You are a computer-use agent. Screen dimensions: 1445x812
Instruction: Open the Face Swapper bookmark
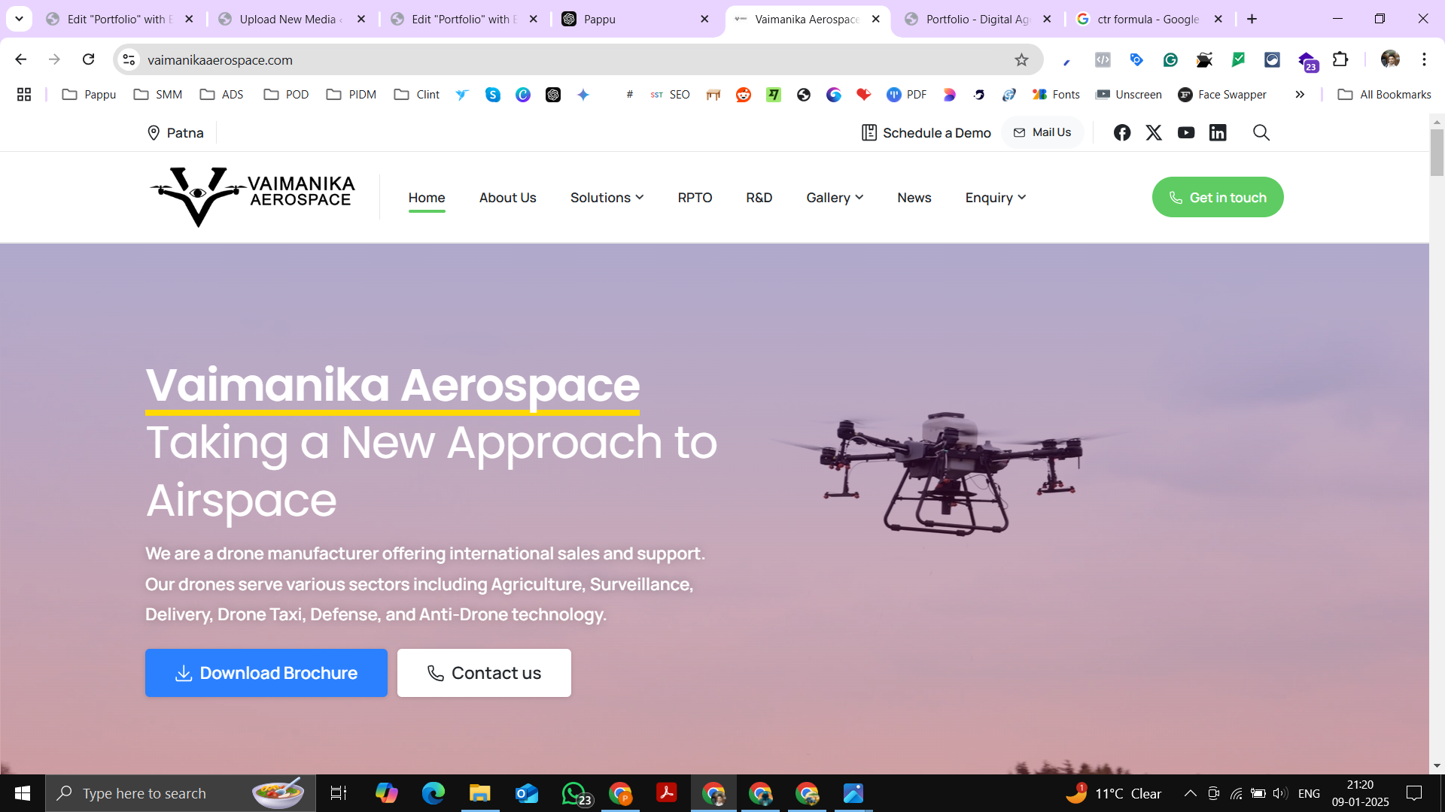click(1222, 95)
